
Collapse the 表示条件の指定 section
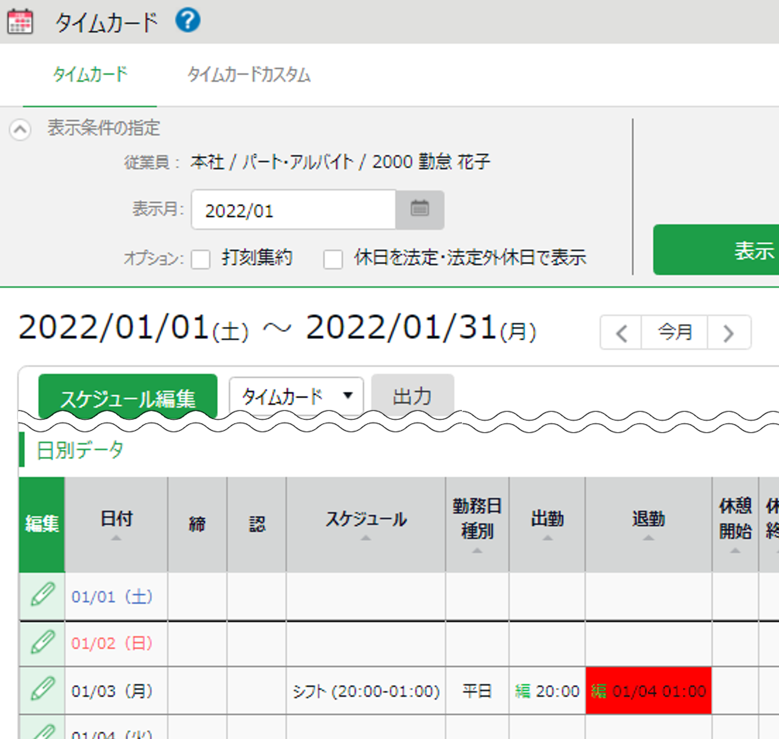point(20,130)
